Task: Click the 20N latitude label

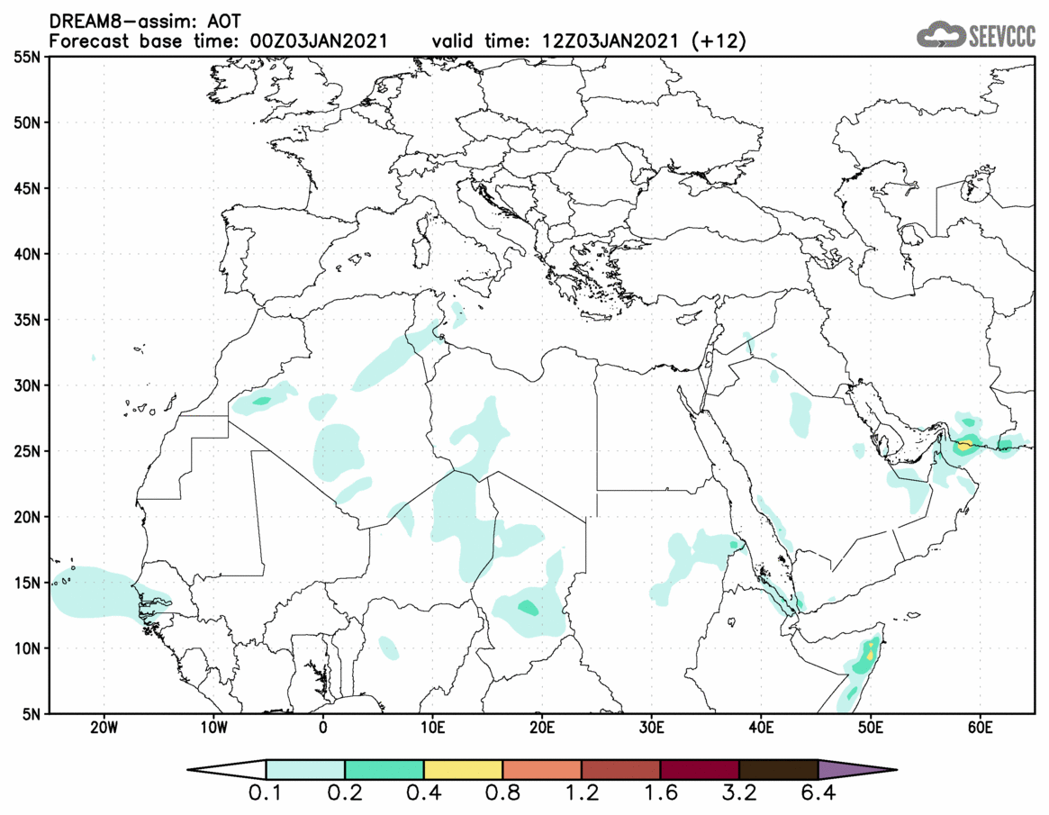Action: [x=27, y=517]
